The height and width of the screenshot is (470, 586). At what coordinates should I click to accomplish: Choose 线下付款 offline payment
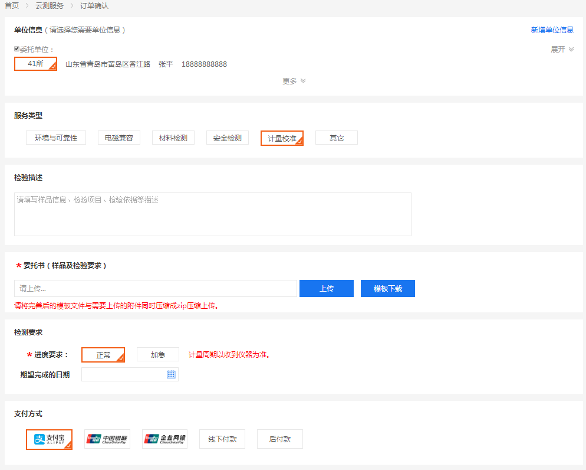(222, 439)
